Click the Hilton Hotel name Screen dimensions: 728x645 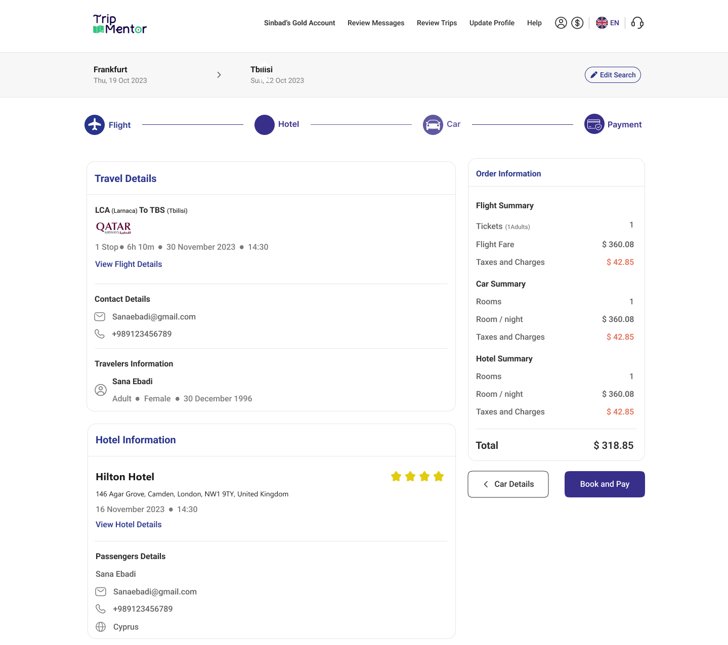pyautogui.click(x=125, y=477)
